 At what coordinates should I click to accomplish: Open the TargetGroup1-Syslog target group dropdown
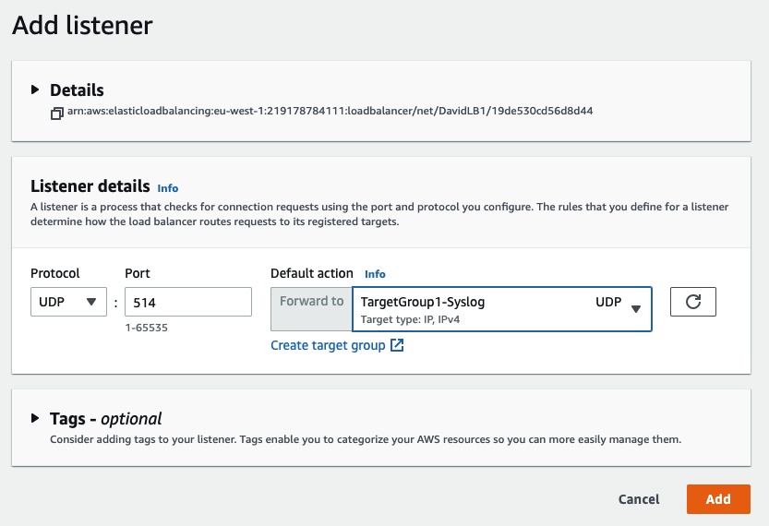[489, 308]
